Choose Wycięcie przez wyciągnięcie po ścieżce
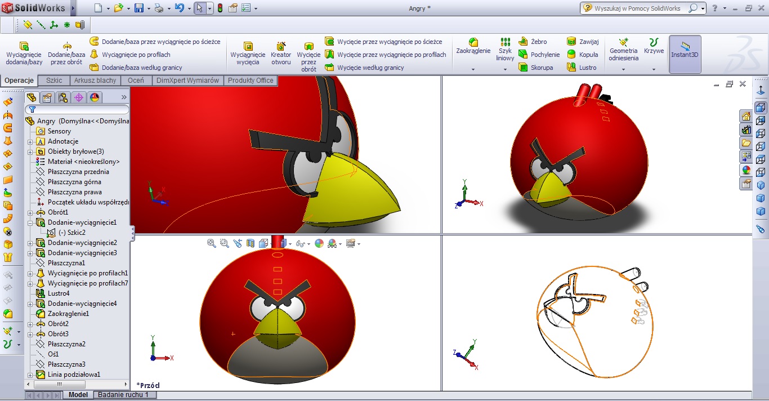 pyautogui.click(x=383, y=42)
